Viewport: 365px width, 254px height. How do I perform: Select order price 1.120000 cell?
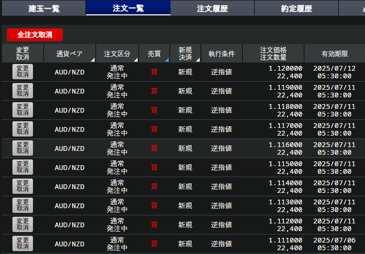(x=285, y=68)
